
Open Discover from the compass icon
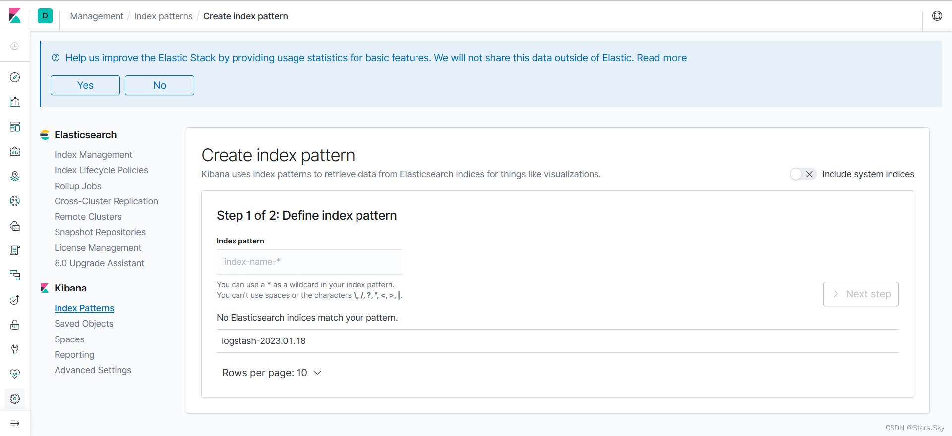point(15,77)
